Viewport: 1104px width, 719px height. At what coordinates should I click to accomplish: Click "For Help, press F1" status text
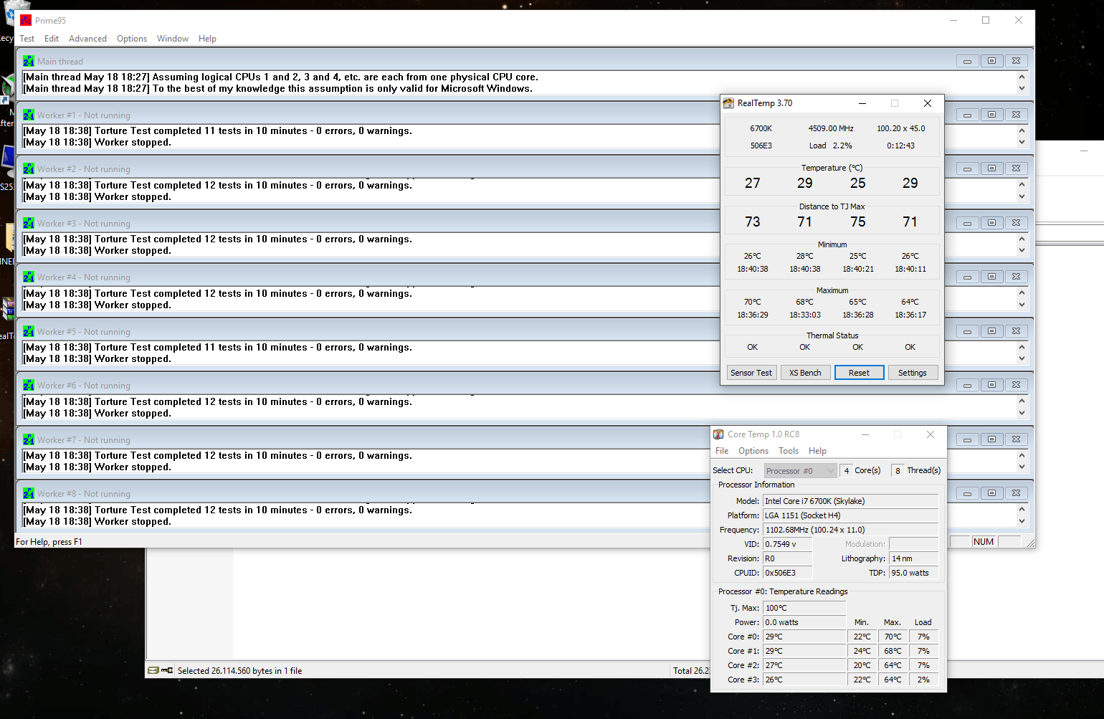coord(49,542)
